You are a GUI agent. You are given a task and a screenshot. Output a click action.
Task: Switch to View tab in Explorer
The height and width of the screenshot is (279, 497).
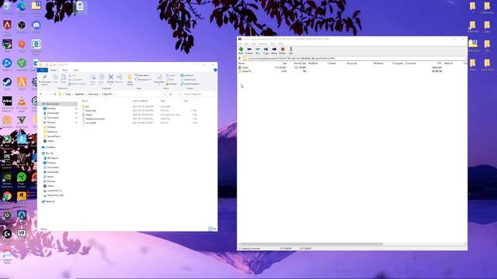76,70
